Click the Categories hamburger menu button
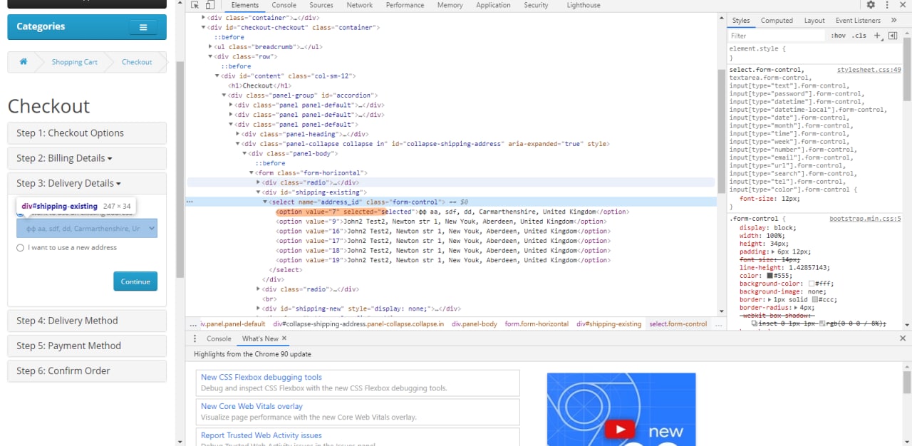The width and height of the screenshot is (912, 446). click(x=143, y=27)
